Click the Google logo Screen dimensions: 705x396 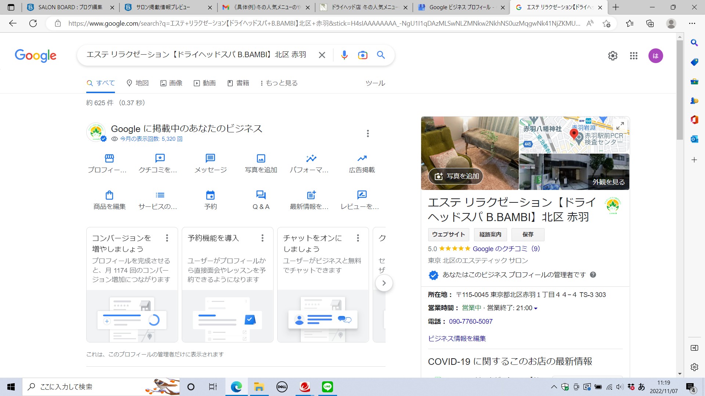[36, 56]
